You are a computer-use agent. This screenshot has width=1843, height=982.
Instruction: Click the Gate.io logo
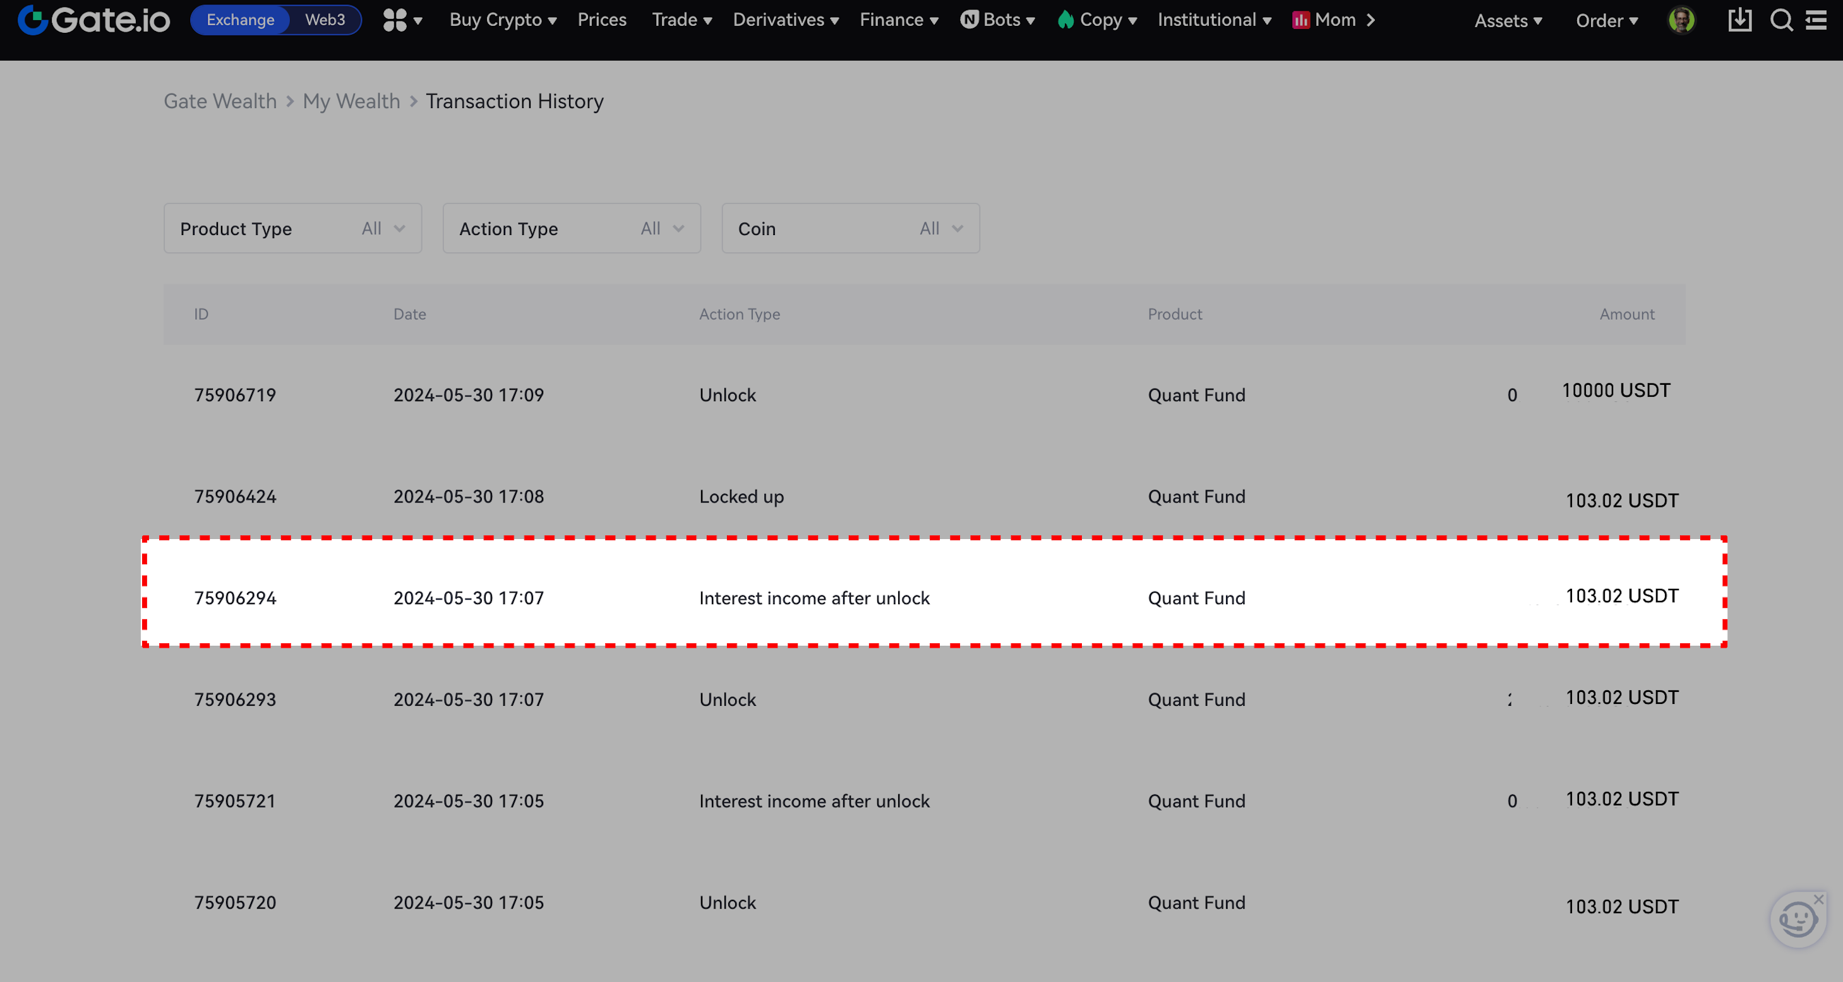[x=93, y=20]
